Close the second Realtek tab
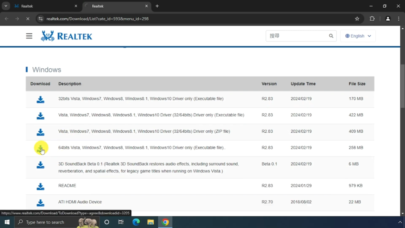405x228 pixels. tap(146, 6)
